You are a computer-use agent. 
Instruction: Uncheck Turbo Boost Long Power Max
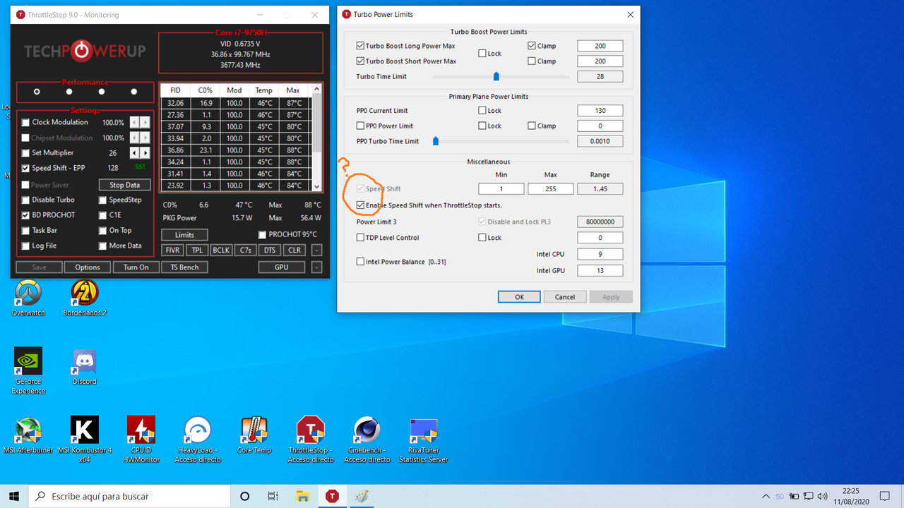[361, 46]
